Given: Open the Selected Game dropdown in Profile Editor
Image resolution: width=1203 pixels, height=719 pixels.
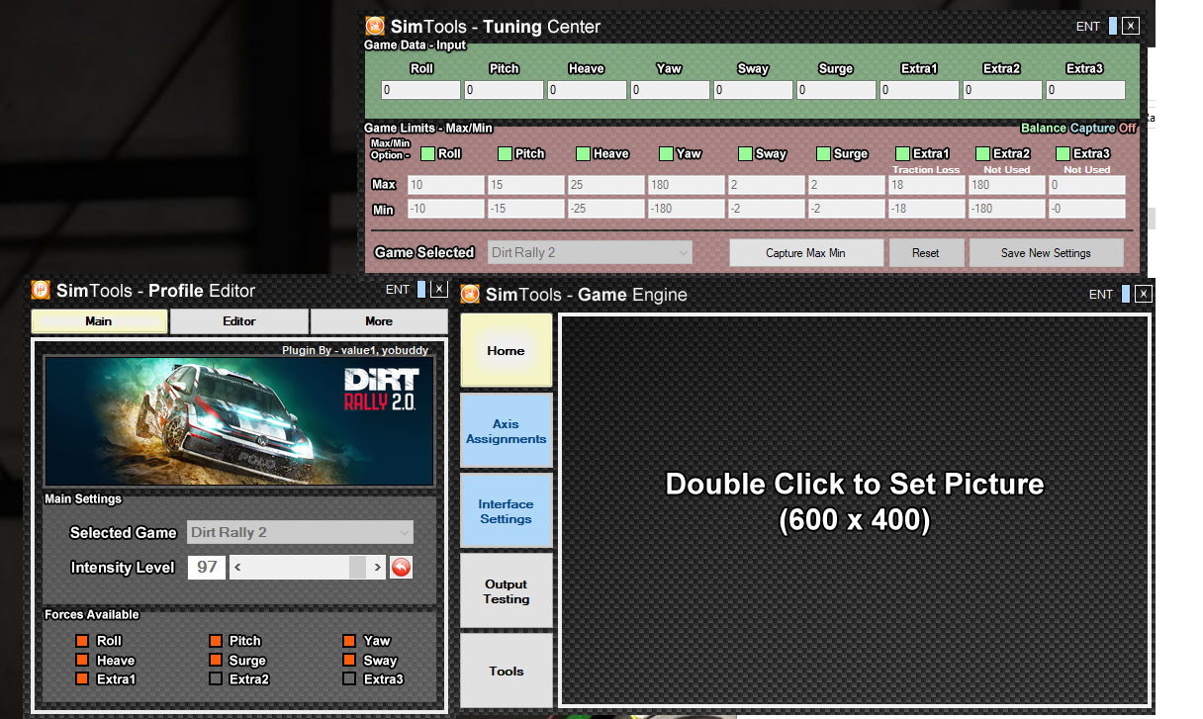Looking at the screenshot, I should pos(300,532).
